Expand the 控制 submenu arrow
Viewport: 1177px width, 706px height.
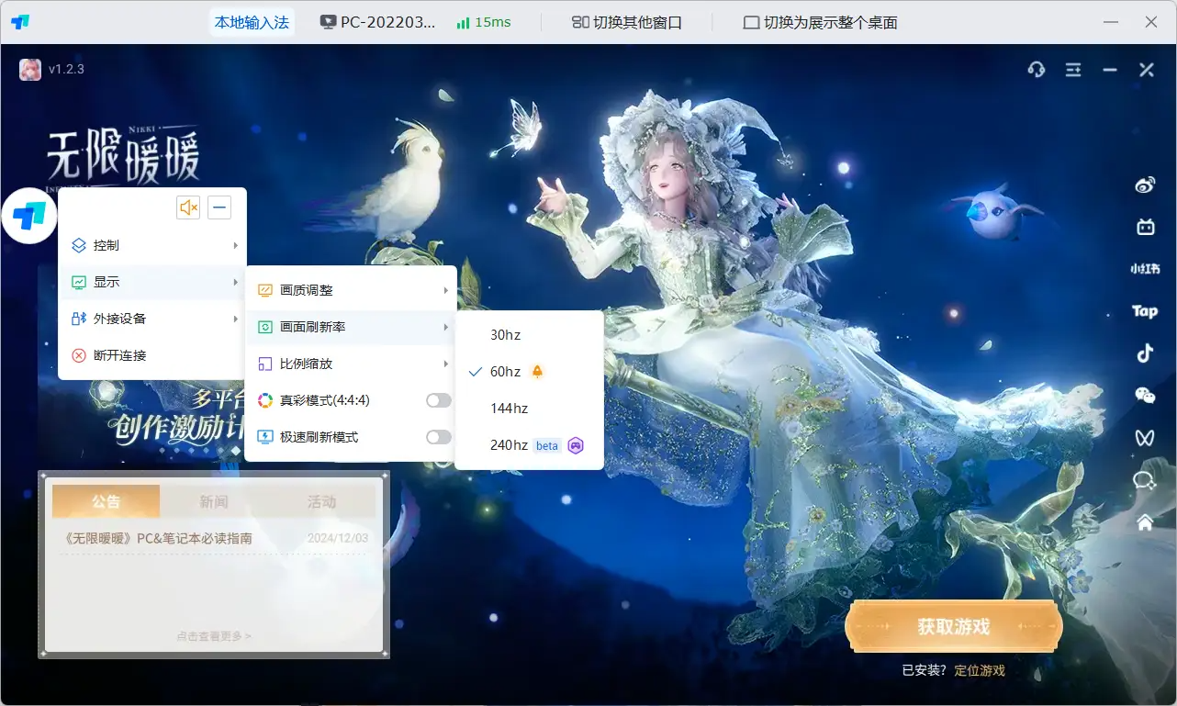point(236,245)
